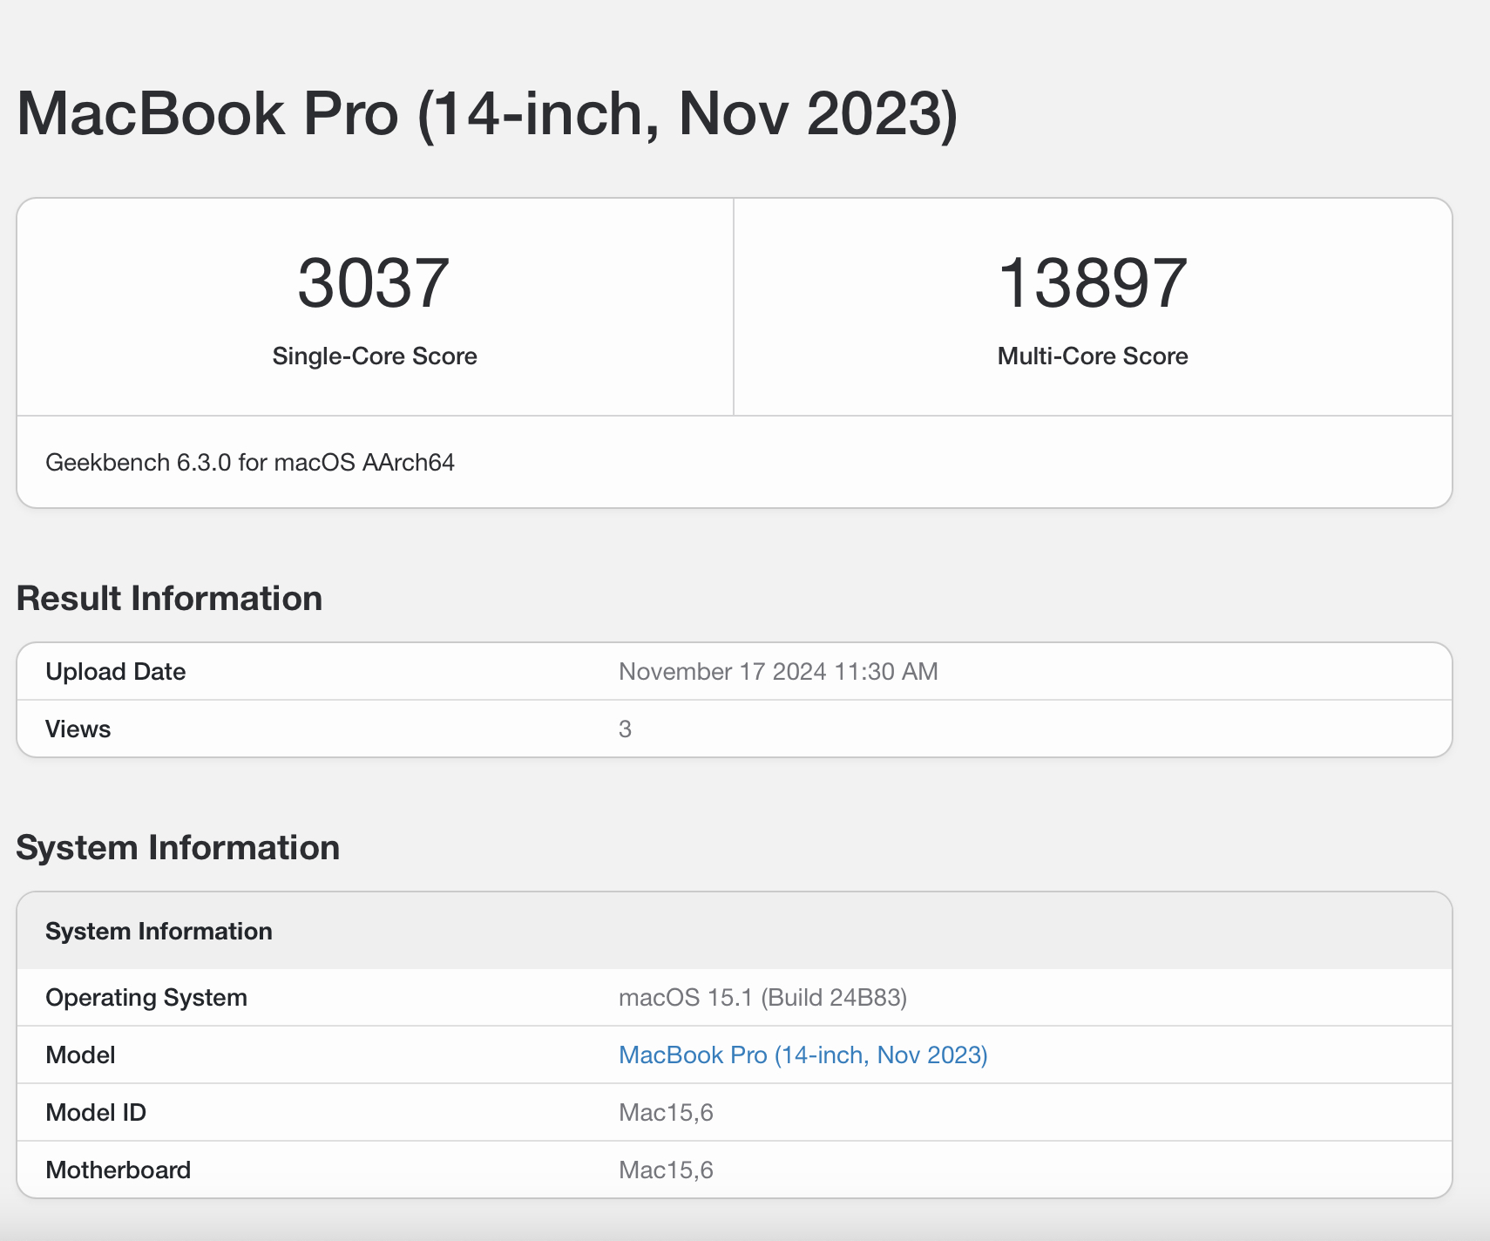
Task: Click the views count value
Action: [x=625, y=729]
